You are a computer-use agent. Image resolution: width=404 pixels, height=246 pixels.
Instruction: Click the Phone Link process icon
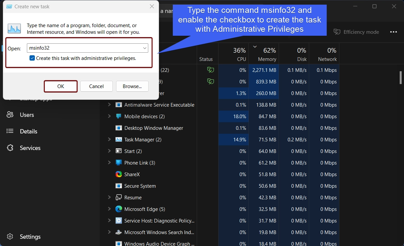click(x=119, y=163)
